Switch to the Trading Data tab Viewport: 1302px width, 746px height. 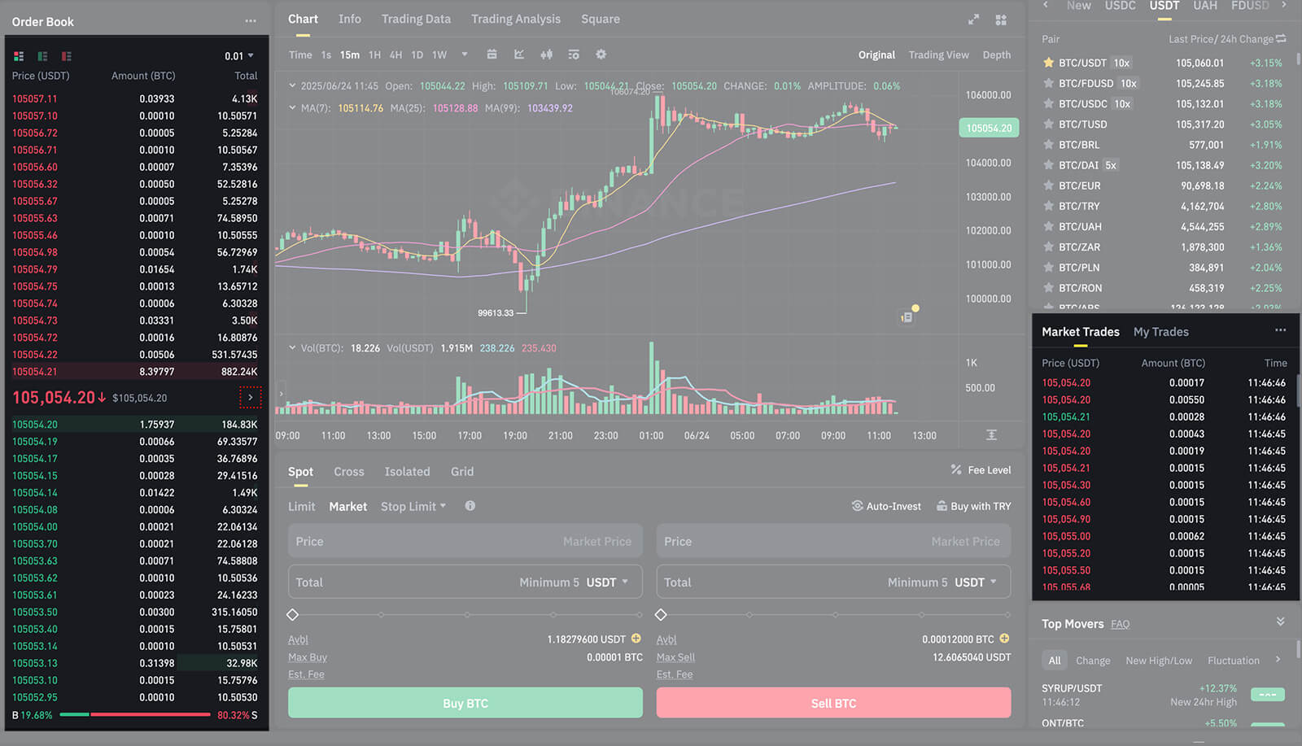click(415, 19)
